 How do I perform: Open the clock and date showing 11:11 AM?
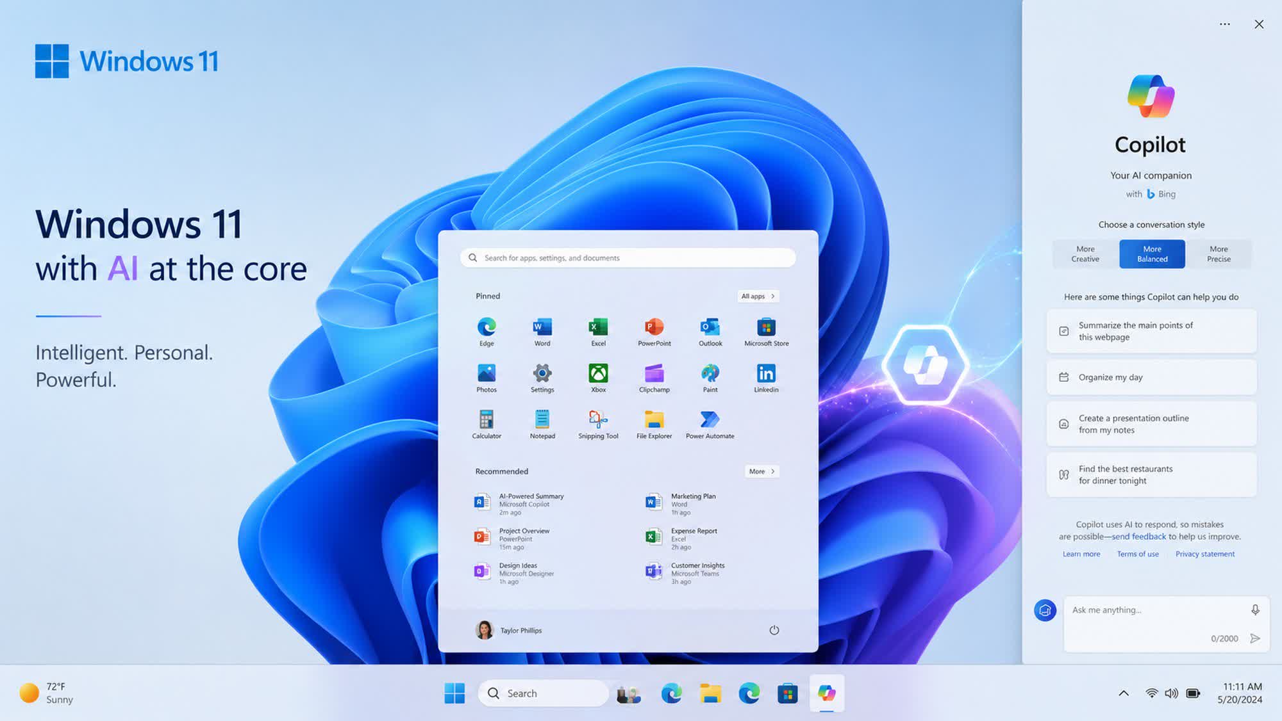click(1240, 693)
